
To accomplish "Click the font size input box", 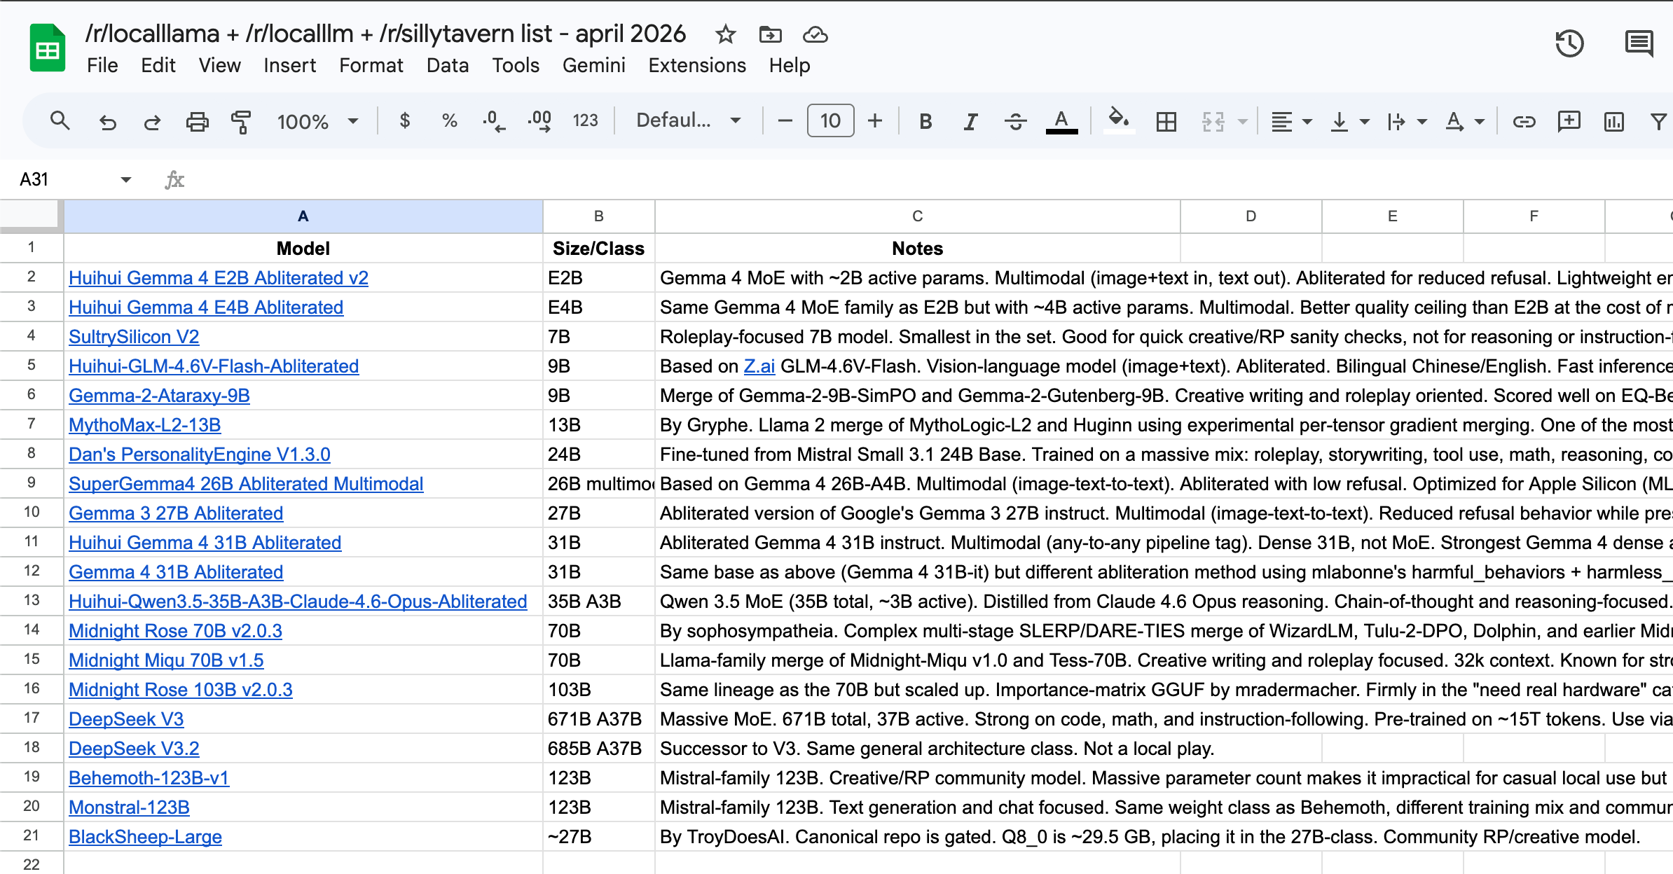I will click(x=830, y=120).
